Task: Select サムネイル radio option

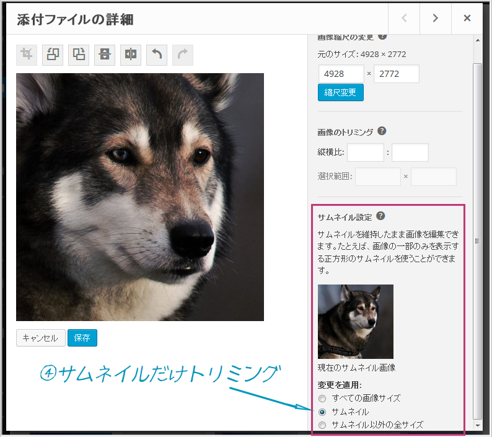Action: (x=322, y=412)
